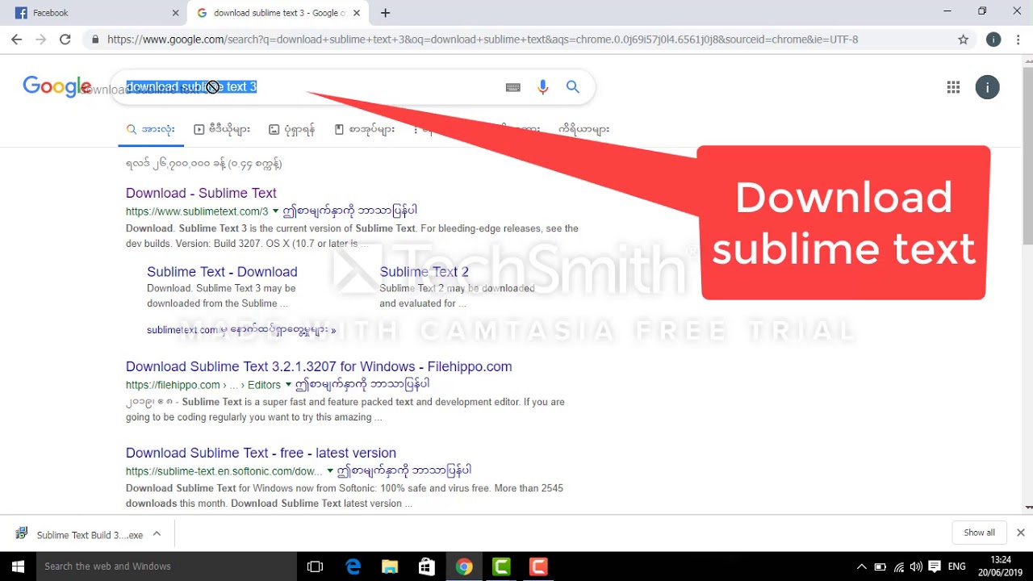
Task: Click the Chrome address bar URL
Action: [483, 40]
